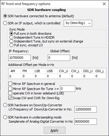Click the USB column header
This screenshot has height=136, width=109.
coord(51,71)
